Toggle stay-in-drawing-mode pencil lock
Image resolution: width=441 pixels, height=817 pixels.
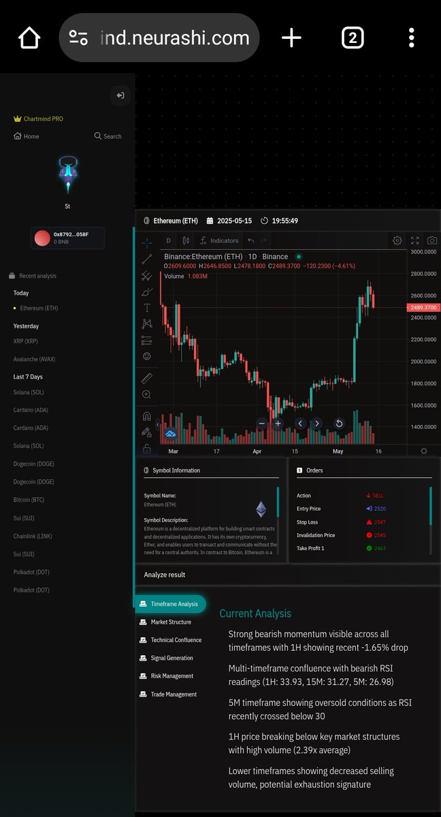(146, 432)
